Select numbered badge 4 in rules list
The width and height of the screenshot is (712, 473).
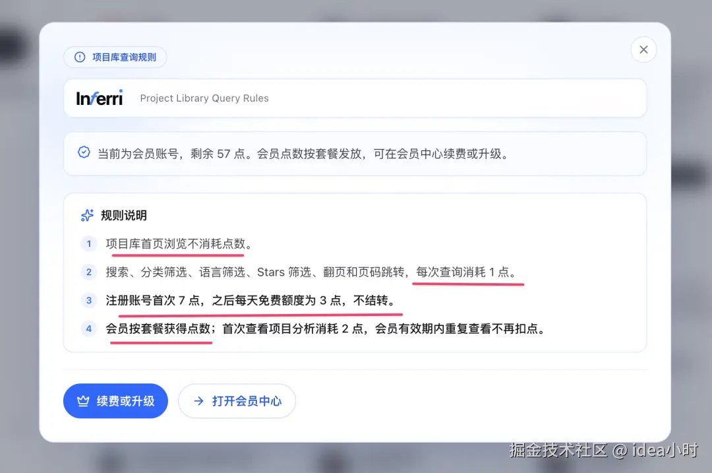pyautogui.click(x=88, y=329)
